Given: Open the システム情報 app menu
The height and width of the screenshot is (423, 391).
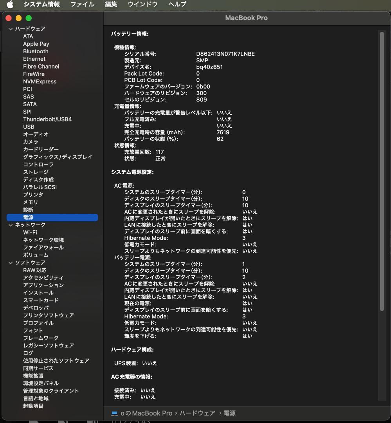Looking at the screenshot, I should tap(42, 4).
